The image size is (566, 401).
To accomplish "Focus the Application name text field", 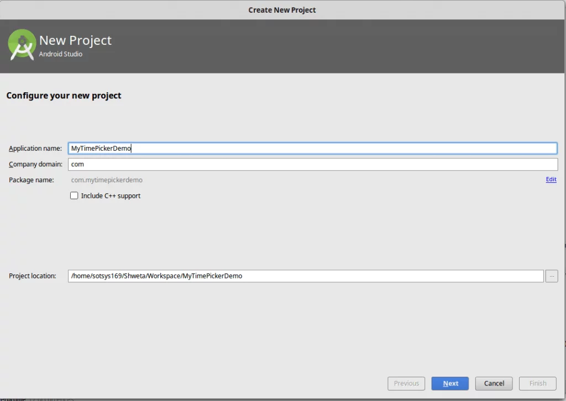I will pyautogui.click(x=312, y=148).
